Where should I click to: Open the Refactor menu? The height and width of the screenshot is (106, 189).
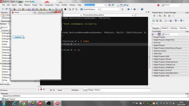pyautogui.click(x=27, y=5)
